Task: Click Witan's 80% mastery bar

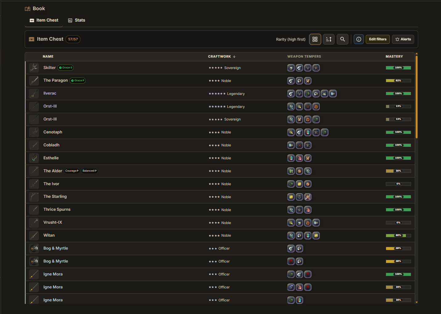Action: tap(398, 235)
